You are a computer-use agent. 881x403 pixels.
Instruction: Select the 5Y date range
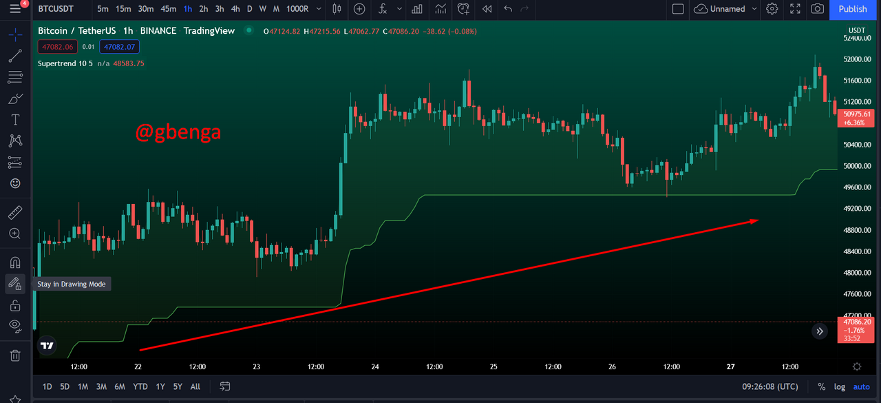pyautogui.click(x=178, y=386)
